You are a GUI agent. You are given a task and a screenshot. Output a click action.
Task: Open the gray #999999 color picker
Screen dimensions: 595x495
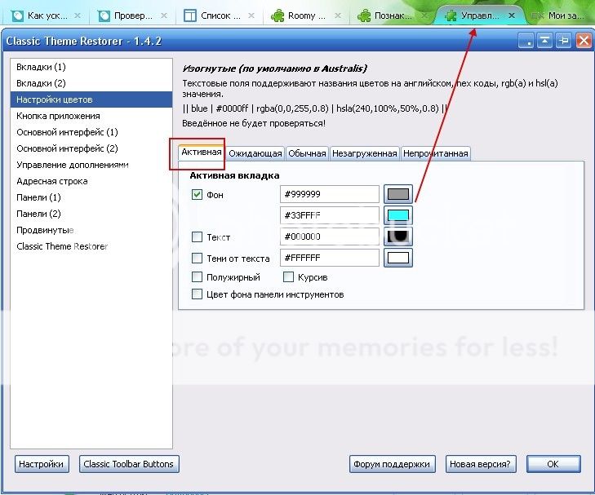[398, 194]
